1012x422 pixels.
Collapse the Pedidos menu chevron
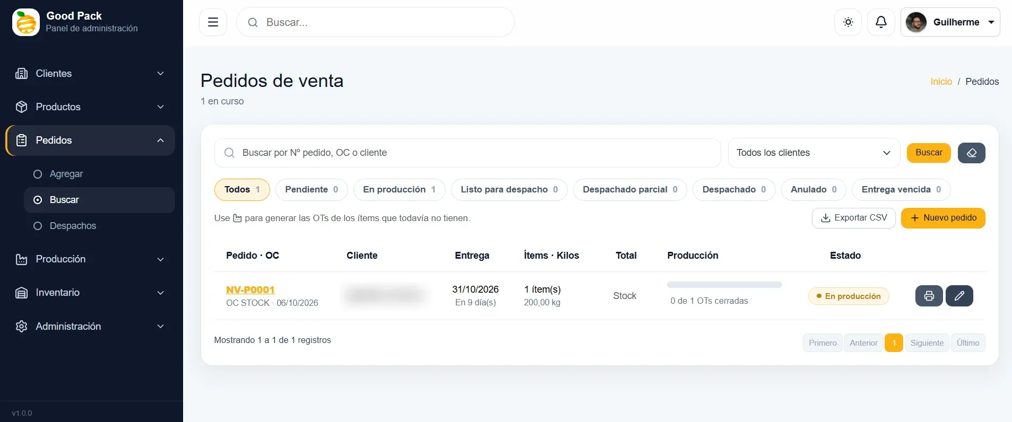click(160, 140)
